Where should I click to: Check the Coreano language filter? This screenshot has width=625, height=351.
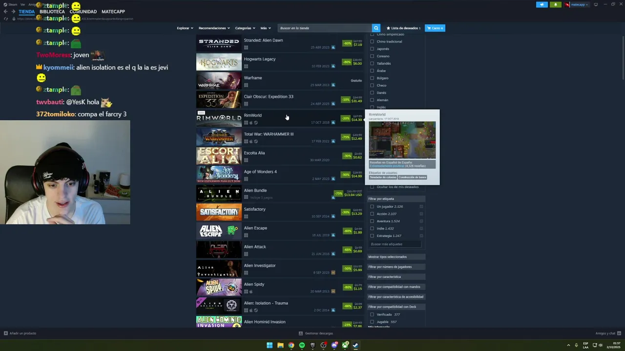coord(372,56)
